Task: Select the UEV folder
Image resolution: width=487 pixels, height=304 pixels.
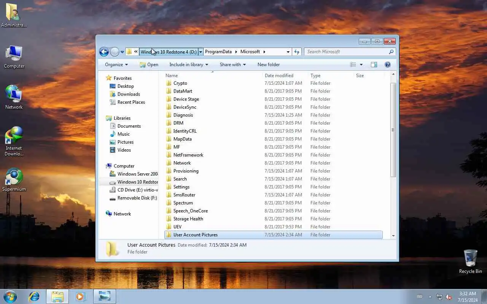Action: [273, 227]
